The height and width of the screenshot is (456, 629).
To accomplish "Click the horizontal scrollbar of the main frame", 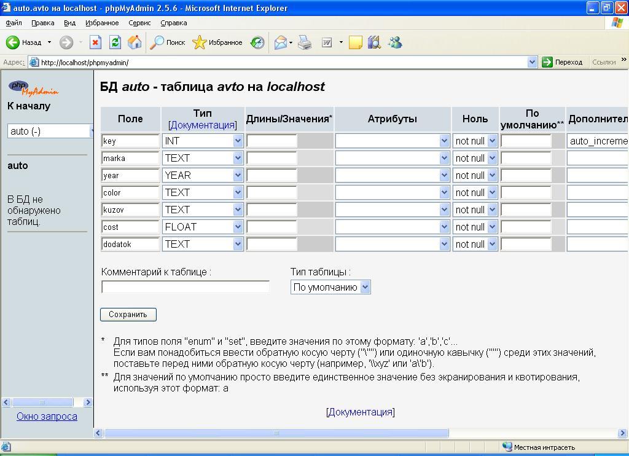I will click(276, 433).
